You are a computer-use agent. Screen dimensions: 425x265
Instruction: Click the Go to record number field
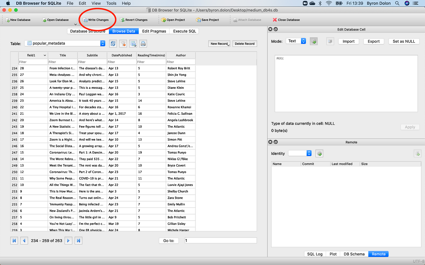[220, 240]
